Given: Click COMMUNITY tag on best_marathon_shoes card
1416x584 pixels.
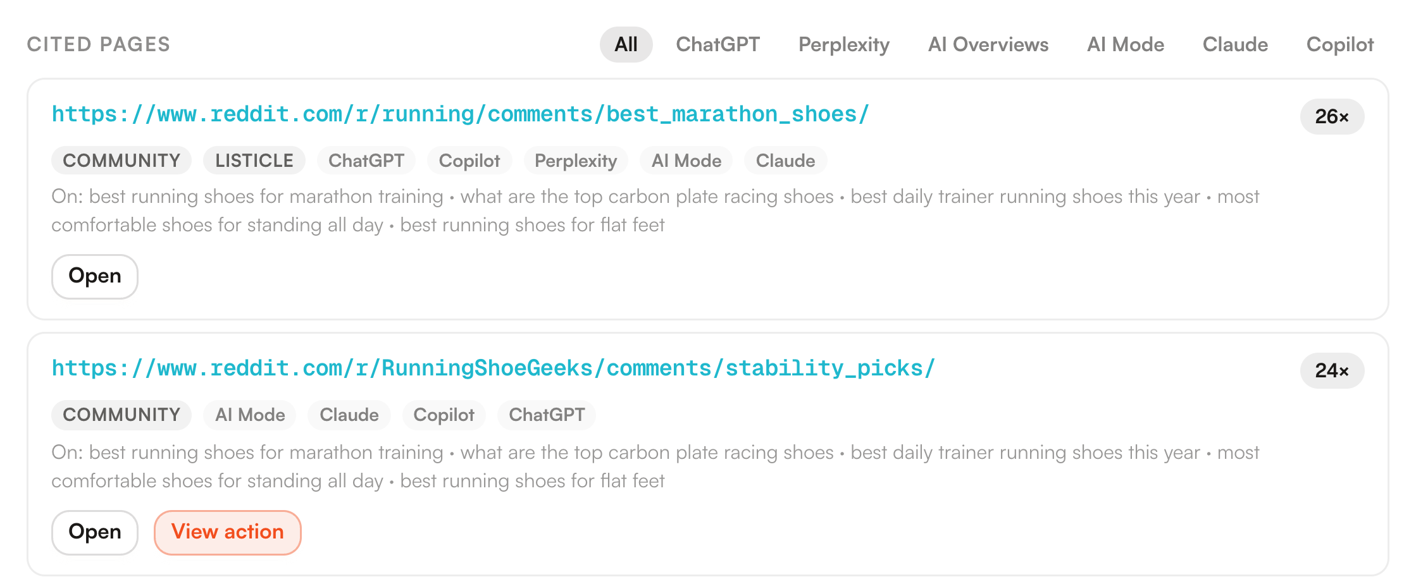Looking at the screenshot, I should 121,161.
